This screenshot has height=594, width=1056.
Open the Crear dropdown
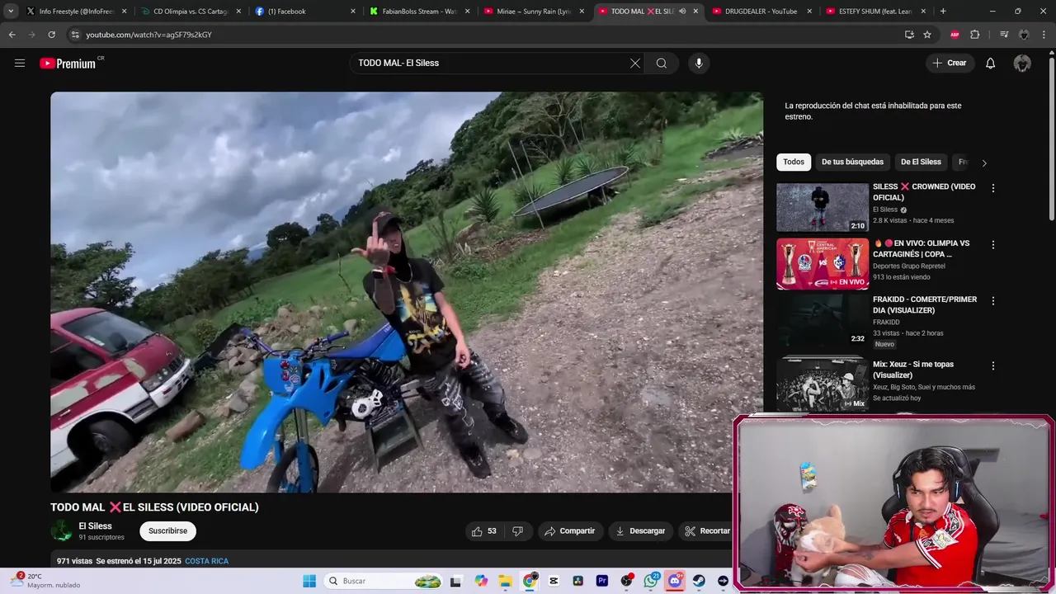pos(950,64)
